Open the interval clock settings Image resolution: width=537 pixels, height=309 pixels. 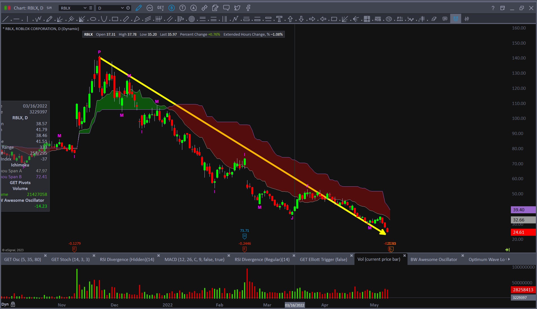click(128, 8)
